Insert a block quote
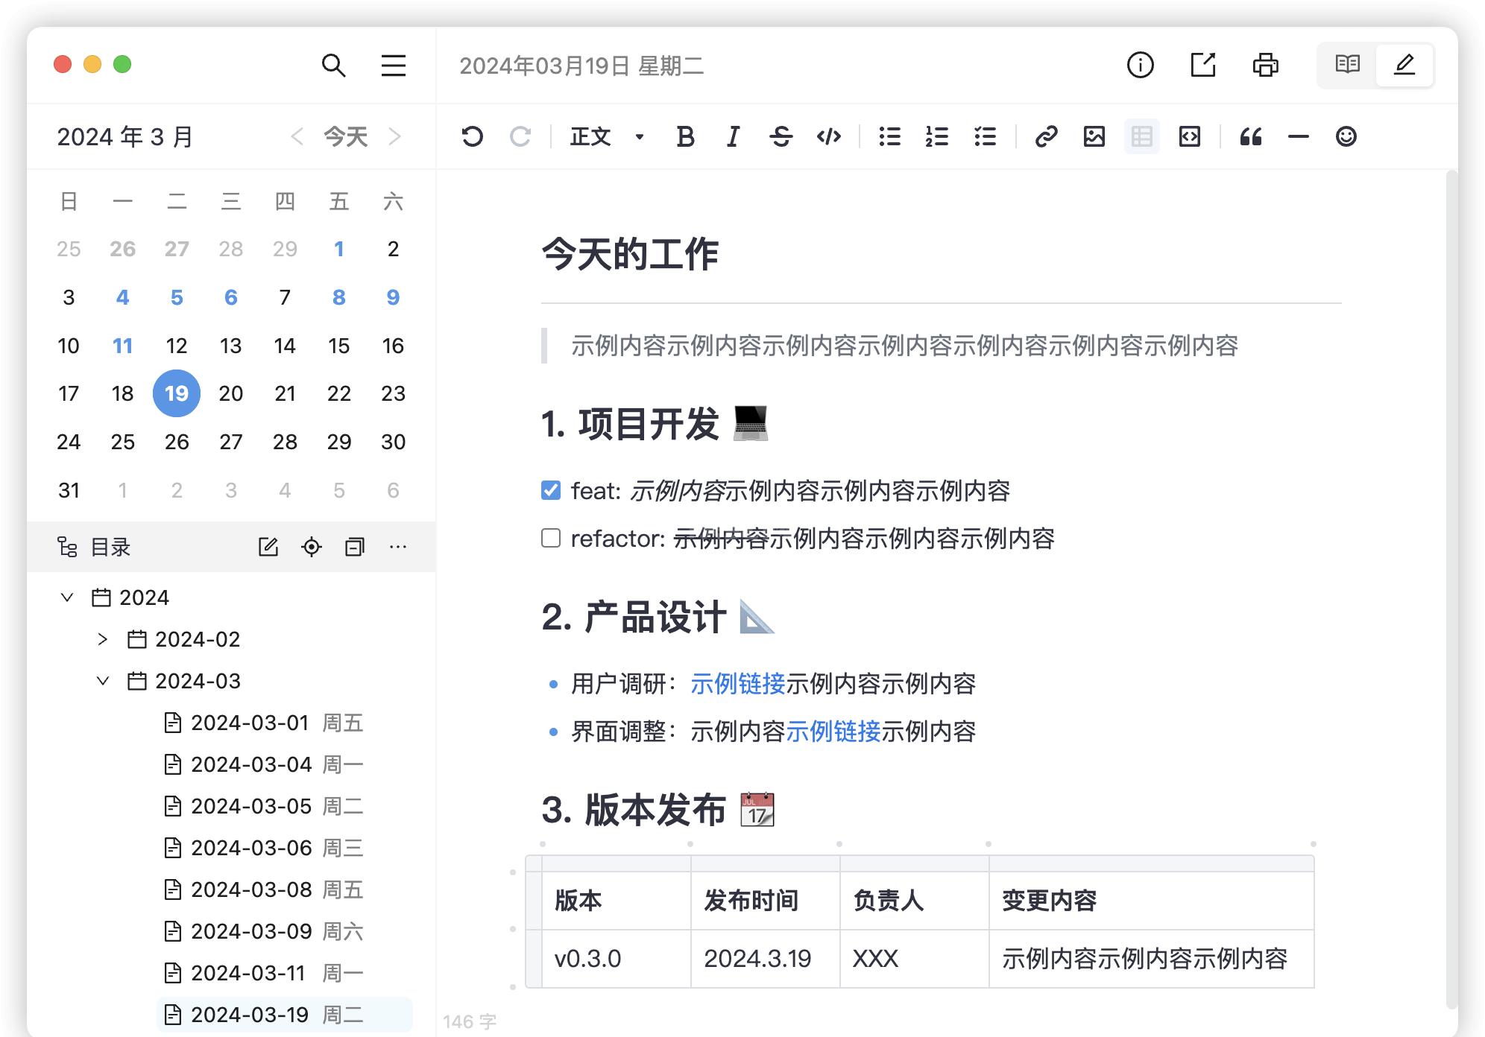The image size is (1485, 1037). click(x=1251, y=136)
